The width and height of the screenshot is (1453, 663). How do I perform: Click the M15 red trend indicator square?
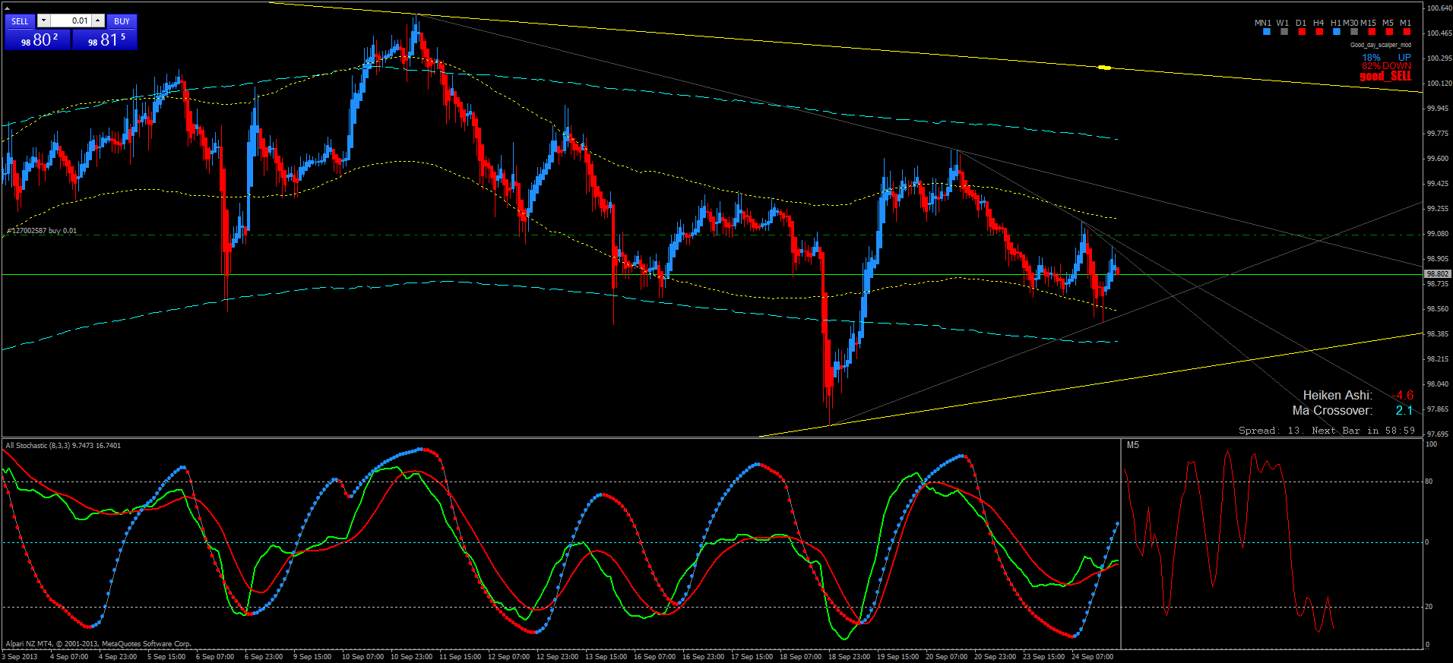click(1372, 32)
